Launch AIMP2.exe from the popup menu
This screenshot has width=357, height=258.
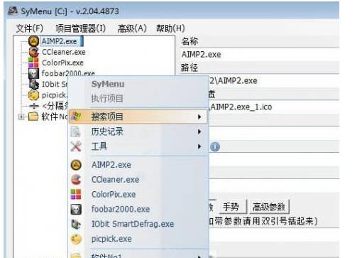pyautogui.click(x=138, y=165)
